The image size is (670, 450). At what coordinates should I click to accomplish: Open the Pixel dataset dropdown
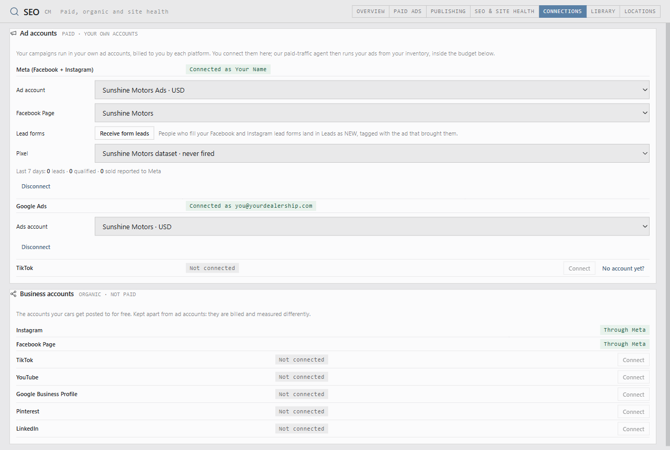click(372, 153)
